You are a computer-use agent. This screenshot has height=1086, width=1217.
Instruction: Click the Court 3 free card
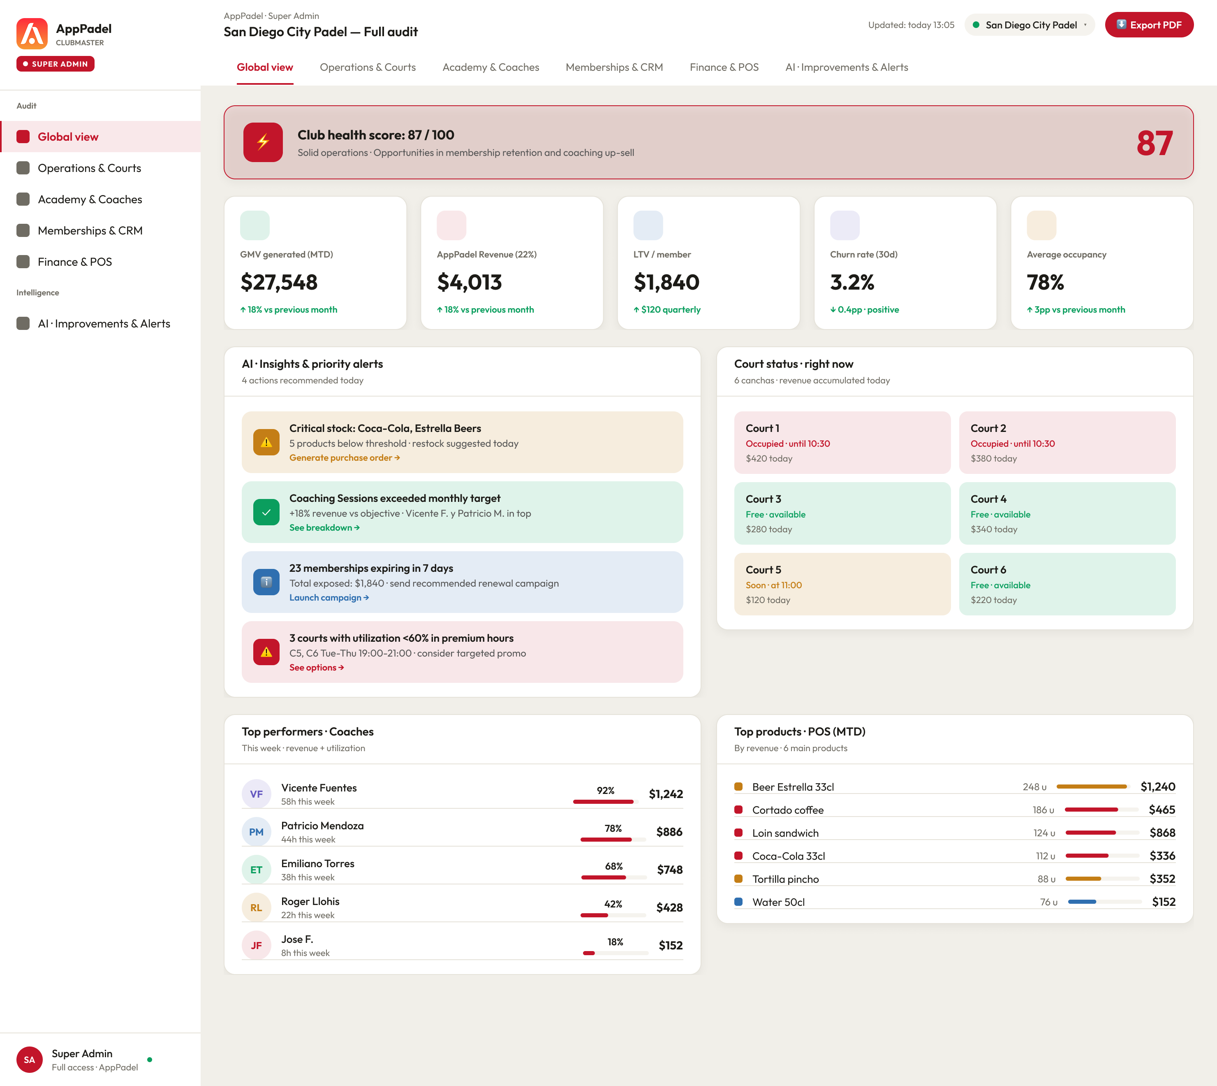(842, 513)
